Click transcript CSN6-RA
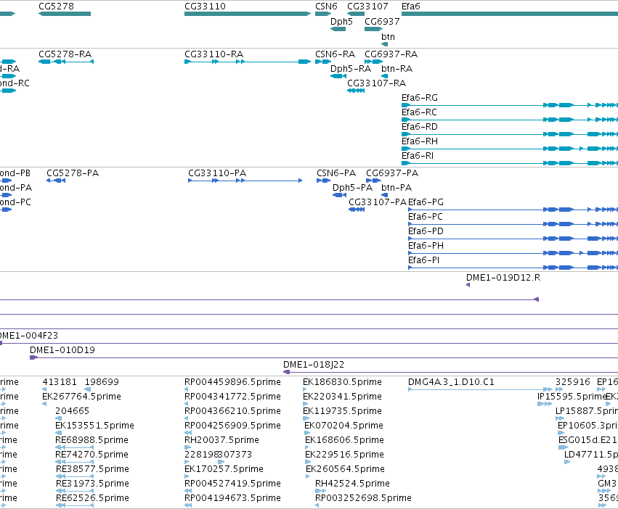The height and width of the screenshot is (509, 618). click(323, 62)
